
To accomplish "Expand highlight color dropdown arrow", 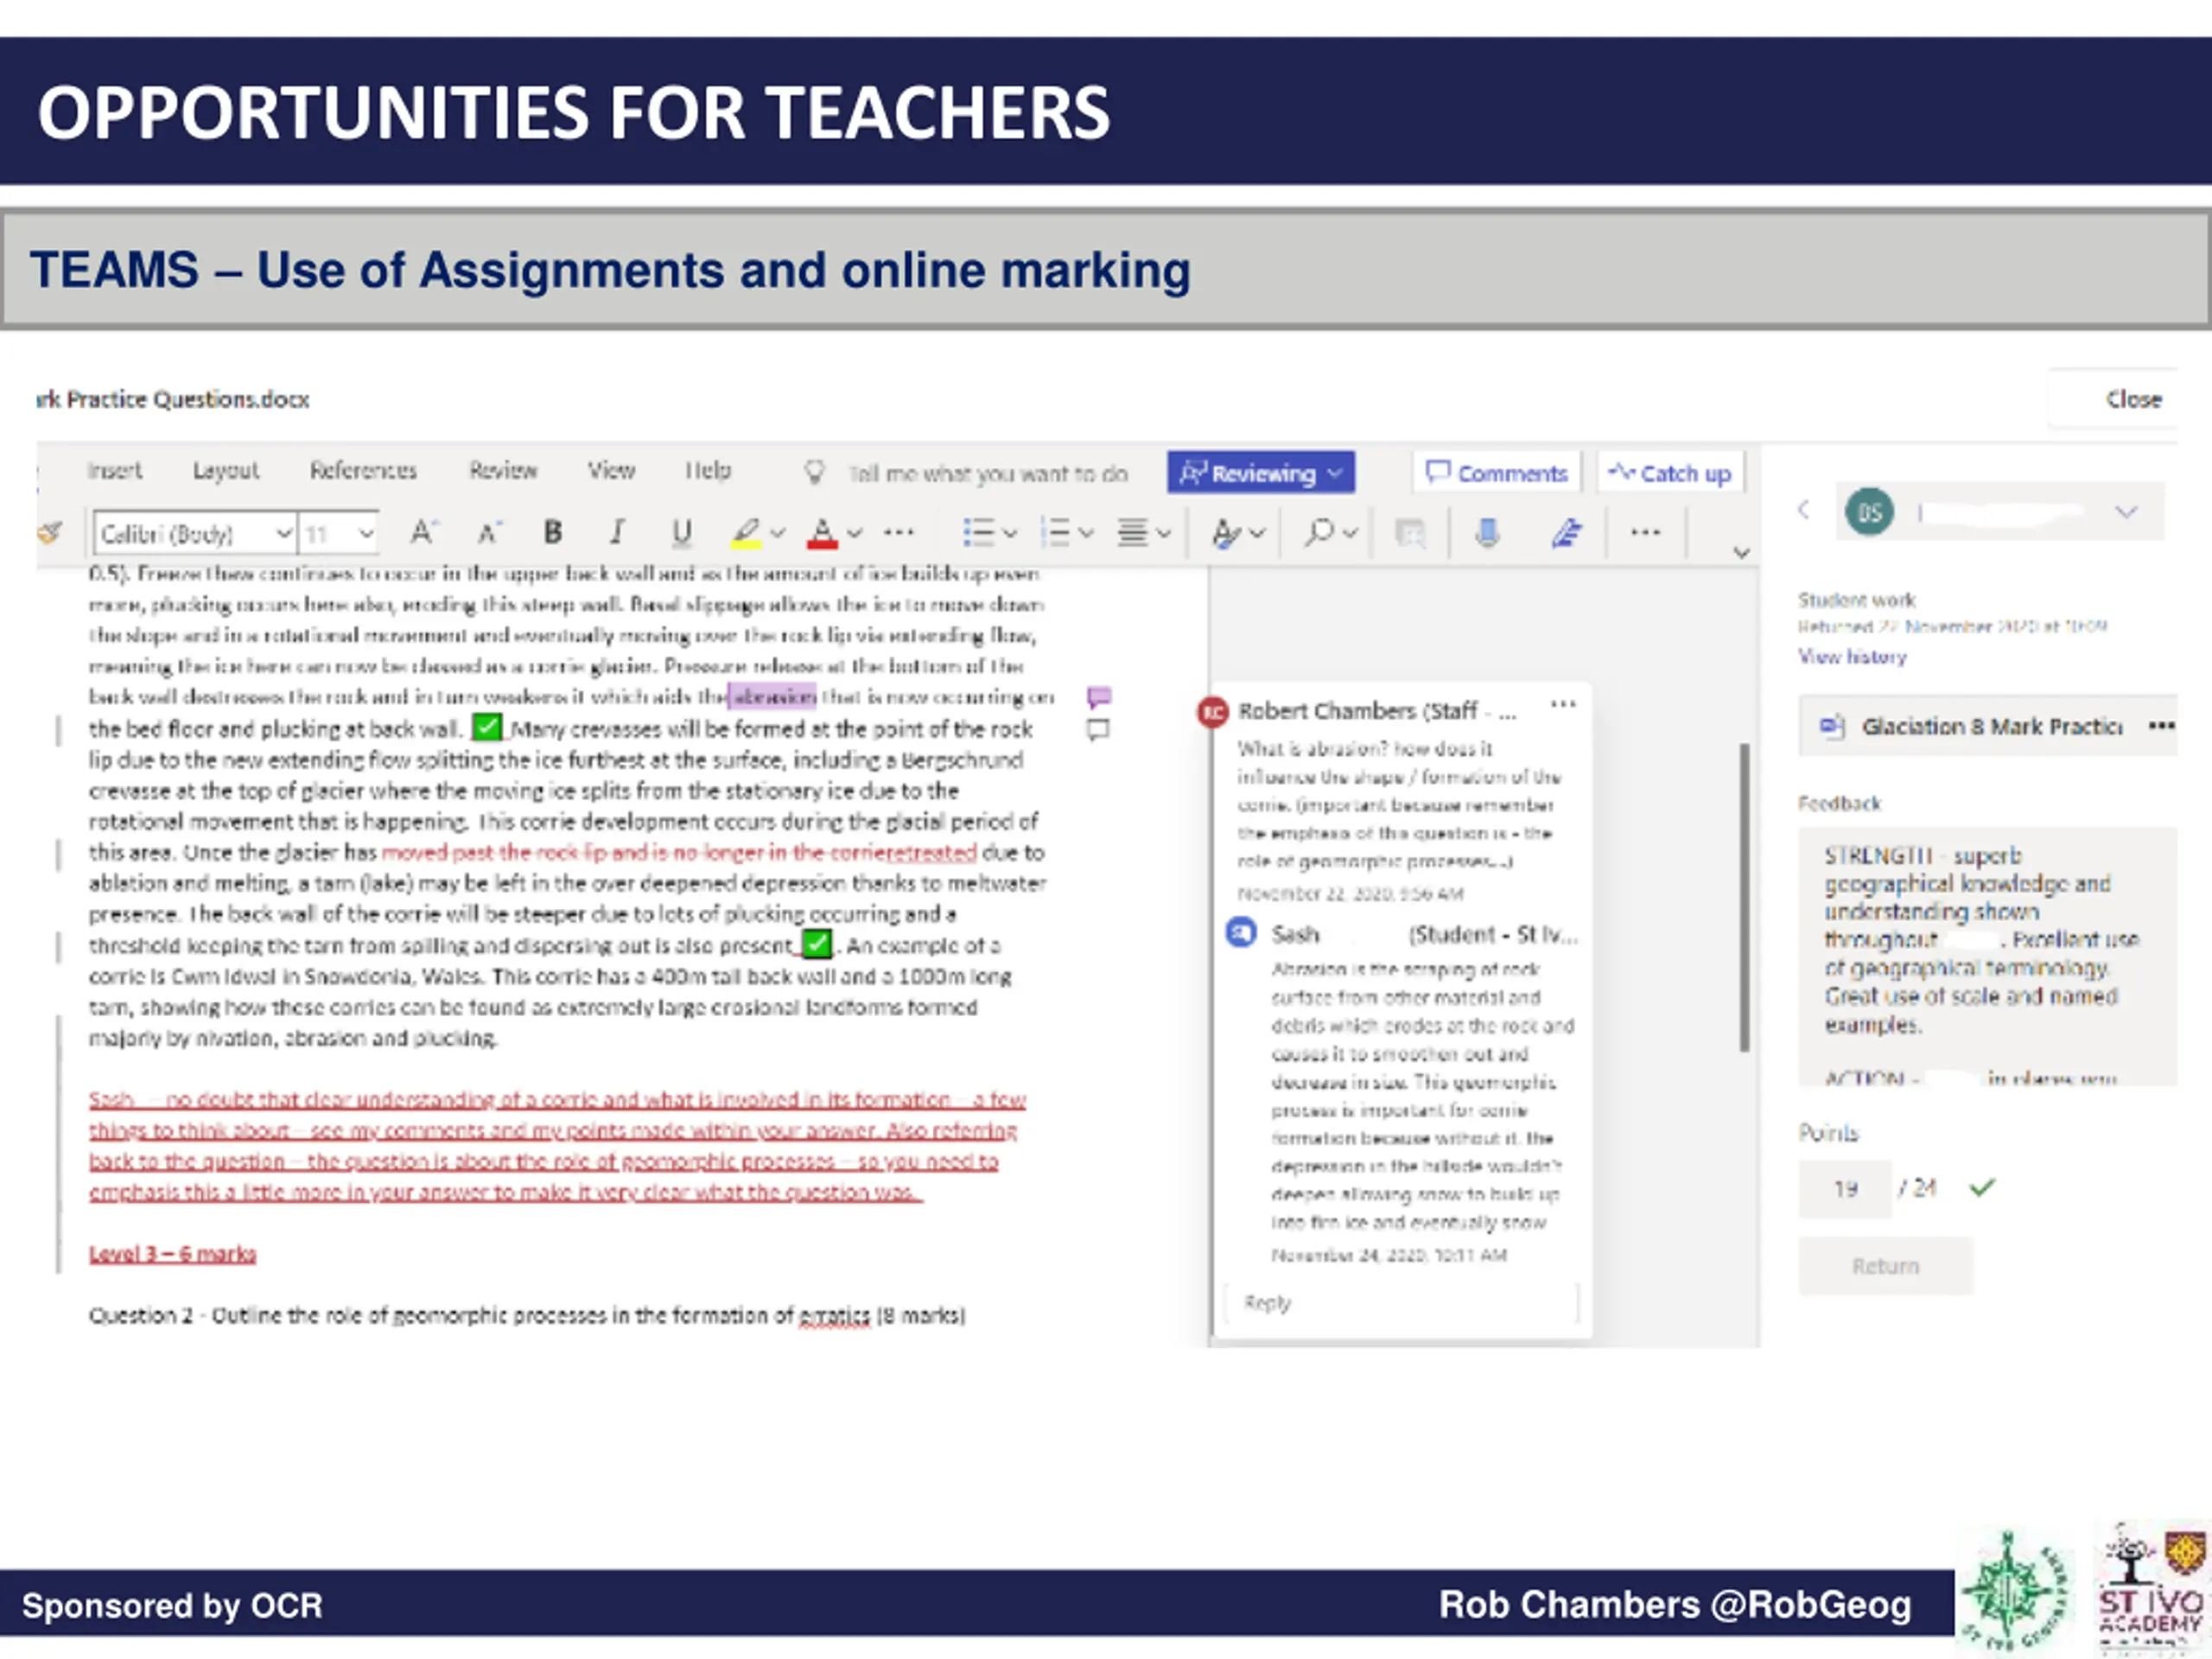I will (778, 533).
